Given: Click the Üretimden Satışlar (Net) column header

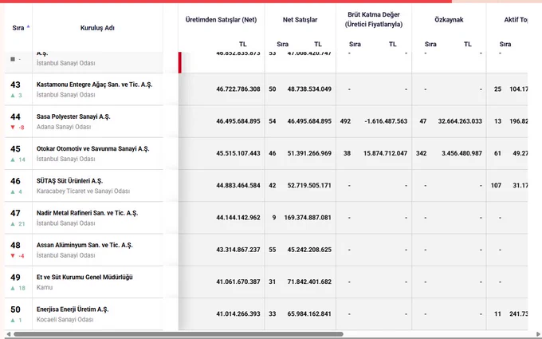Looking at the screenshot, I should (221, 20).
